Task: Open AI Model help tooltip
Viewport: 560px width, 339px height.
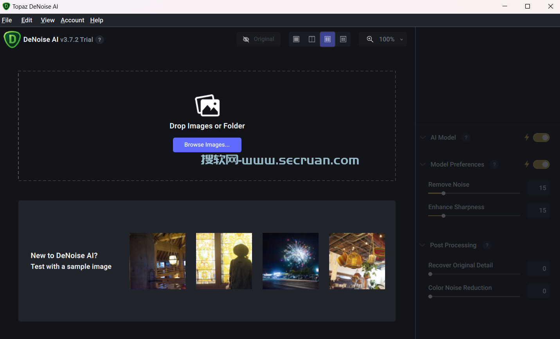Action: point(466,137)
